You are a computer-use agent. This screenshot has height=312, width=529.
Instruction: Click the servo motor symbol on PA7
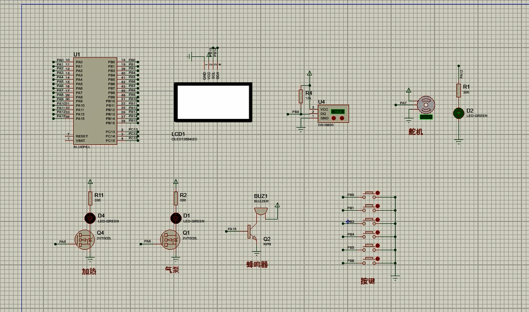click(x=425, y=104)
